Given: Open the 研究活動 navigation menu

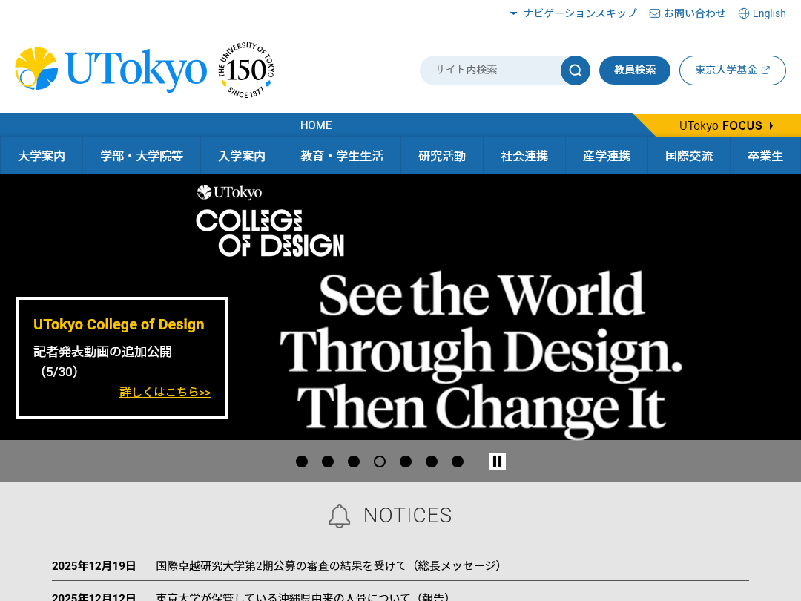Looking at the screenshot, I should pyautogui.click(x=442, y=156).
